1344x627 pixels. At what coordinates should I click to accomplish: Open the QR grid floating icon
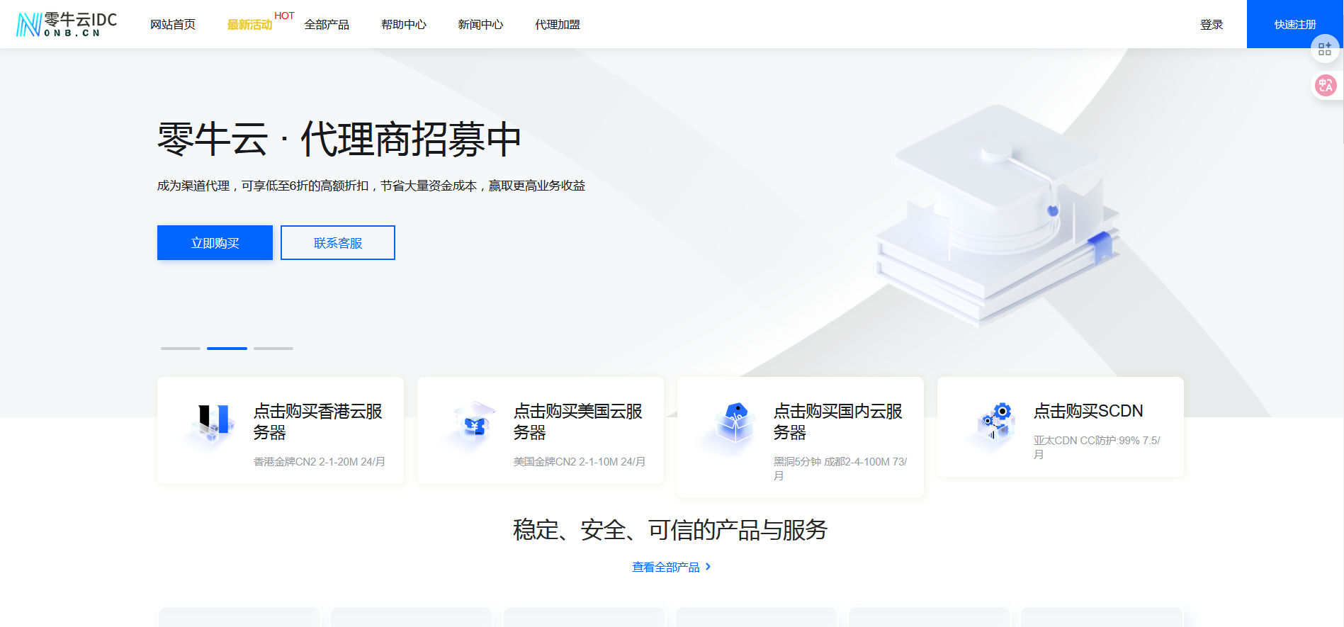[1324, 49]
